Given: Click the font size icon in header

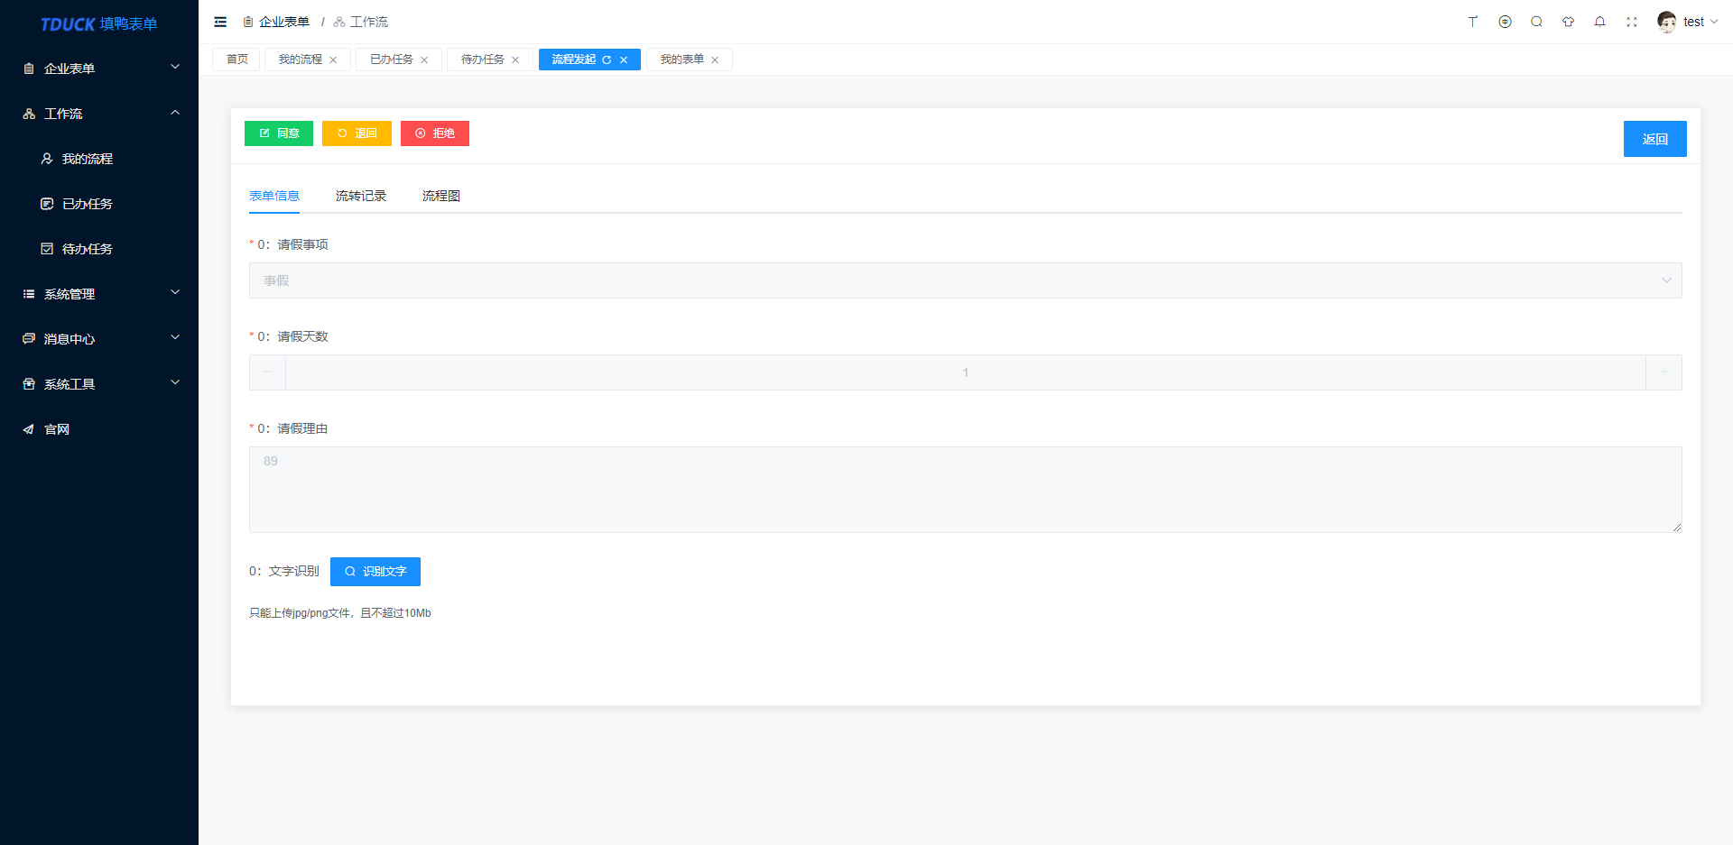Looking at the screenshot, I should pyautogui.click(x=1473, y=22).
